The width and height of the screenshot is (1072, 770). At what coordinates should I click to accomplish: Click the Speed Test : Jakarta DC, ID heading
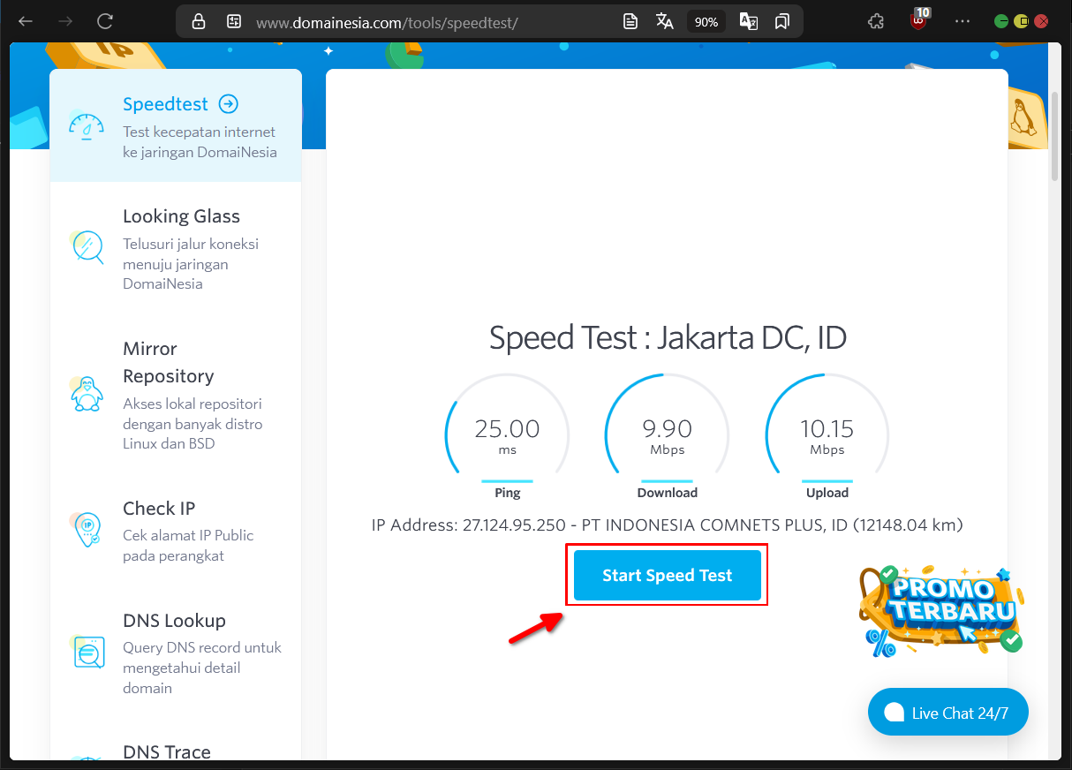click(x=668, y=337)
